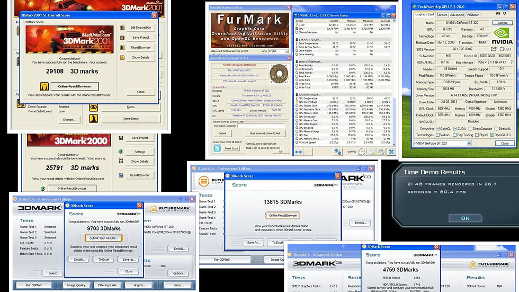
Task: Click OK in Time Demo Results
Action: tap(466, 218)
